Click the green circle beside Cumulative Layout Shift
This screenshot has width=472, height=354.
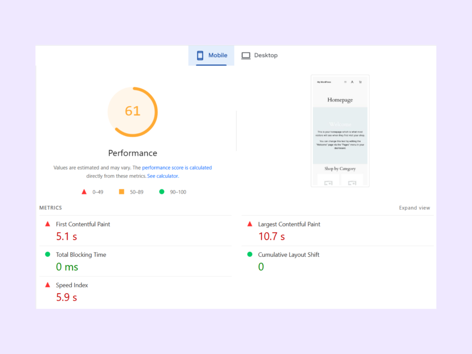tap(249, 254)
